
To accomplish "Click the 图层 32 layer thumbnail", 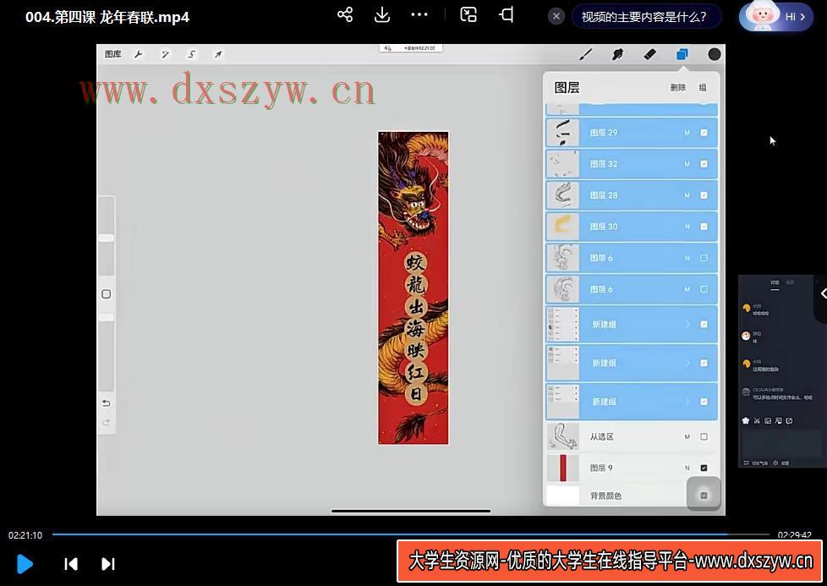I will 562,164.
